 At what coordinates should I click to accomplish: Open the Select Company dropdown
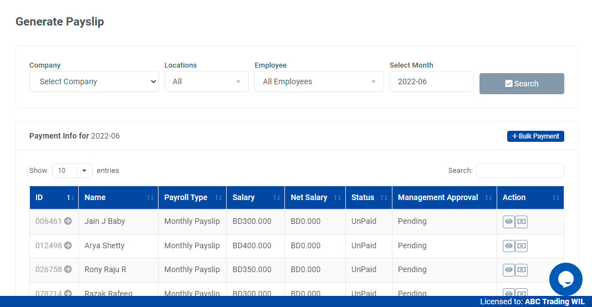pos(94,81)
